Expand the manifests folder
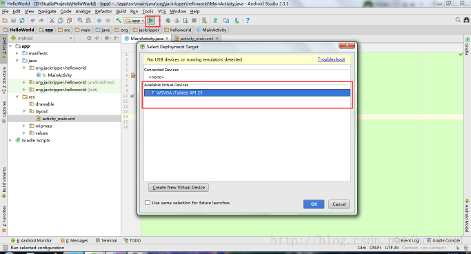This screenshot has width=471, height=254. [17, 53]
